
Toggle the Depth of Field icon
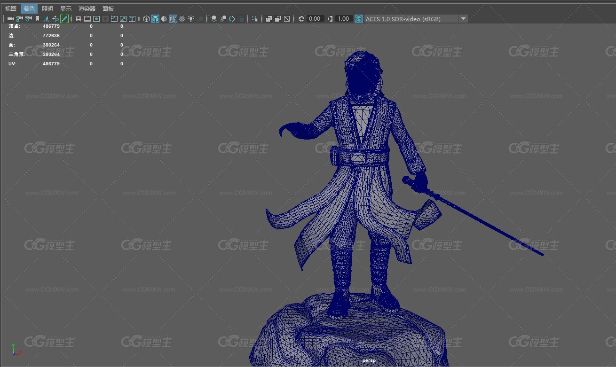click(241, 19)
